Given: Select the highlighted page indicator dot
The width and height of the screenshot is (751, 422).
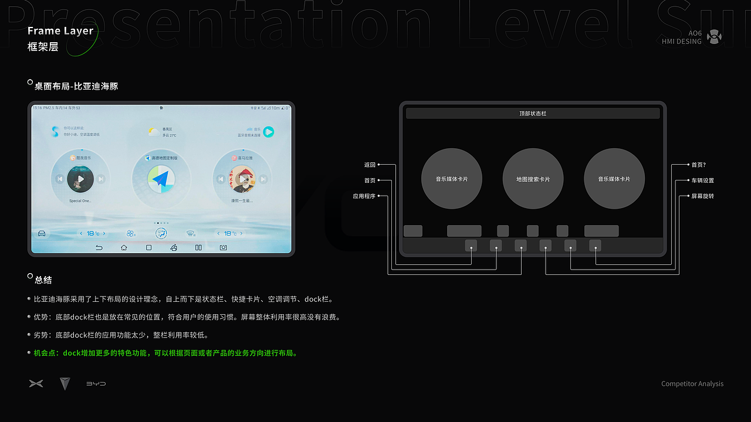Looking at the screenshot, I should 158,223.
